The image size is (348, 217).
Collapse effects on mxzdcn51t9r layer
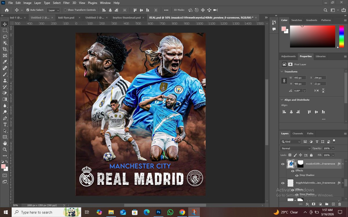[x=343, y=164]
